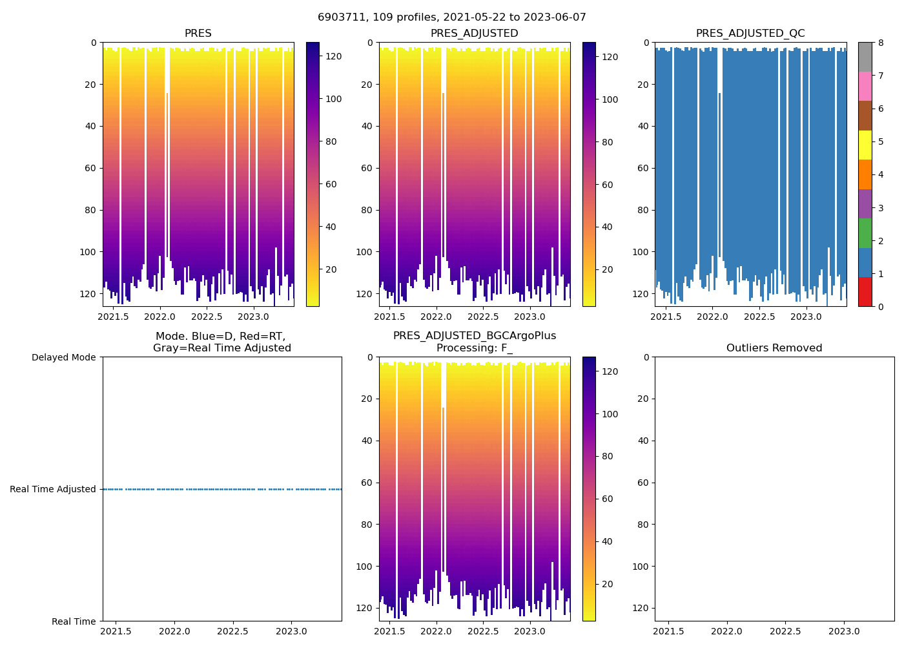Select the PRES_ADJUSTED plot title

(474, 34)
